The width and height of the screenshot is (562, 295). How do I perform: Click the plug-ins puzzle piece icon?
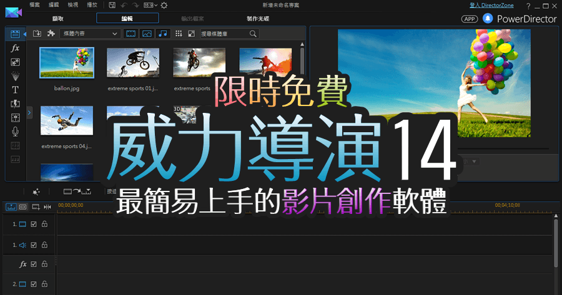[51, 33]
